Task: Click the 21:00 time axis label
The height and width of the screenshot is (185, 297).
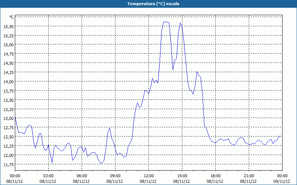Action: 249,176
